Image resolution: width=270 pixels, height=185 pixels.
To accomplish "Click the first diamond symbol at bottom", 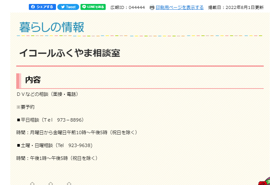I will pos(32,183).
